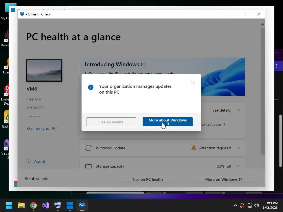This screenshot has height=212, width=283.
Task: Switch to Windows 11 Installation Assistant in taskbar
Action: 70,205
